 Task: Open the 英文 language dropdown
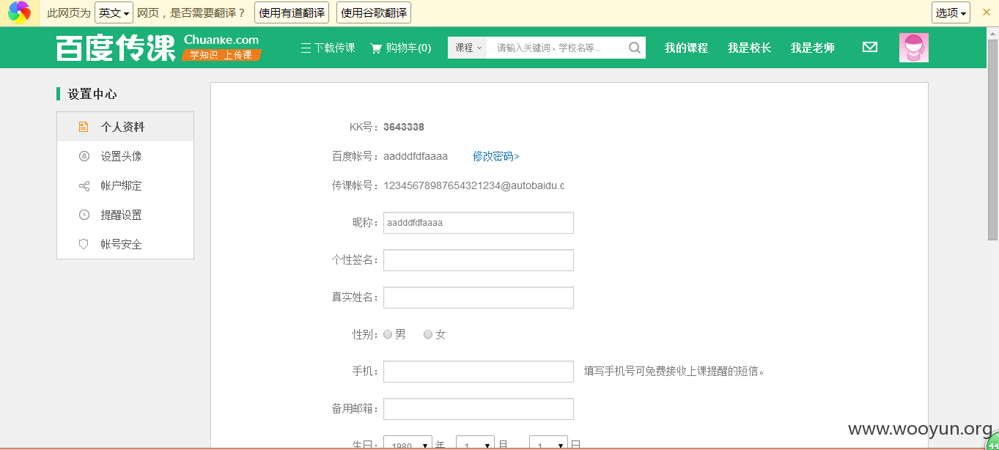coord(114,12)
